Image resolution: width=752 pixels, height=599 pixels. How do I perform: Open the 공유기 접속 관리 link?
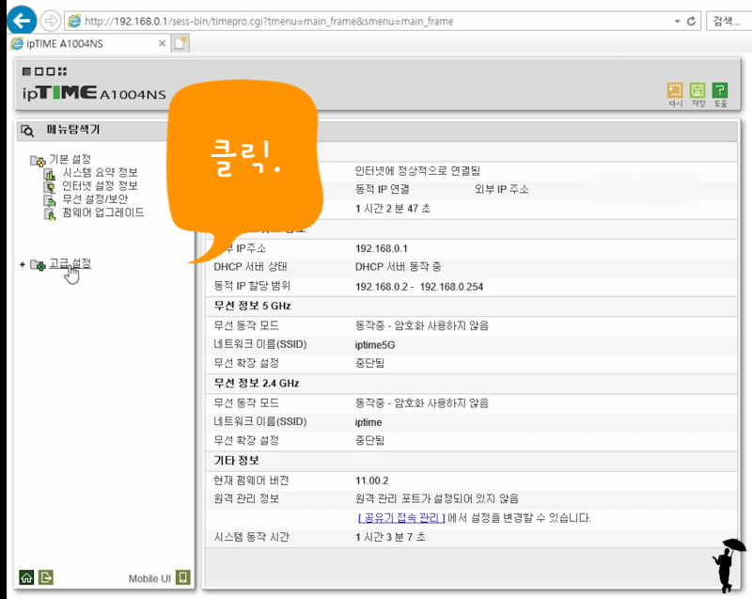pyautogui.click(x=401, y=518)
